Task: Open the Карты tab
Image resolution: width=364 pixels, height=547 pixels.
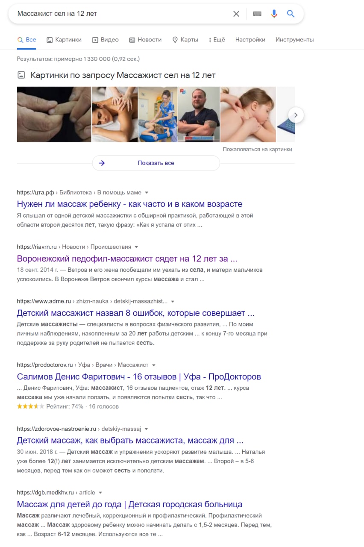Action: click(x=185, y=40)
